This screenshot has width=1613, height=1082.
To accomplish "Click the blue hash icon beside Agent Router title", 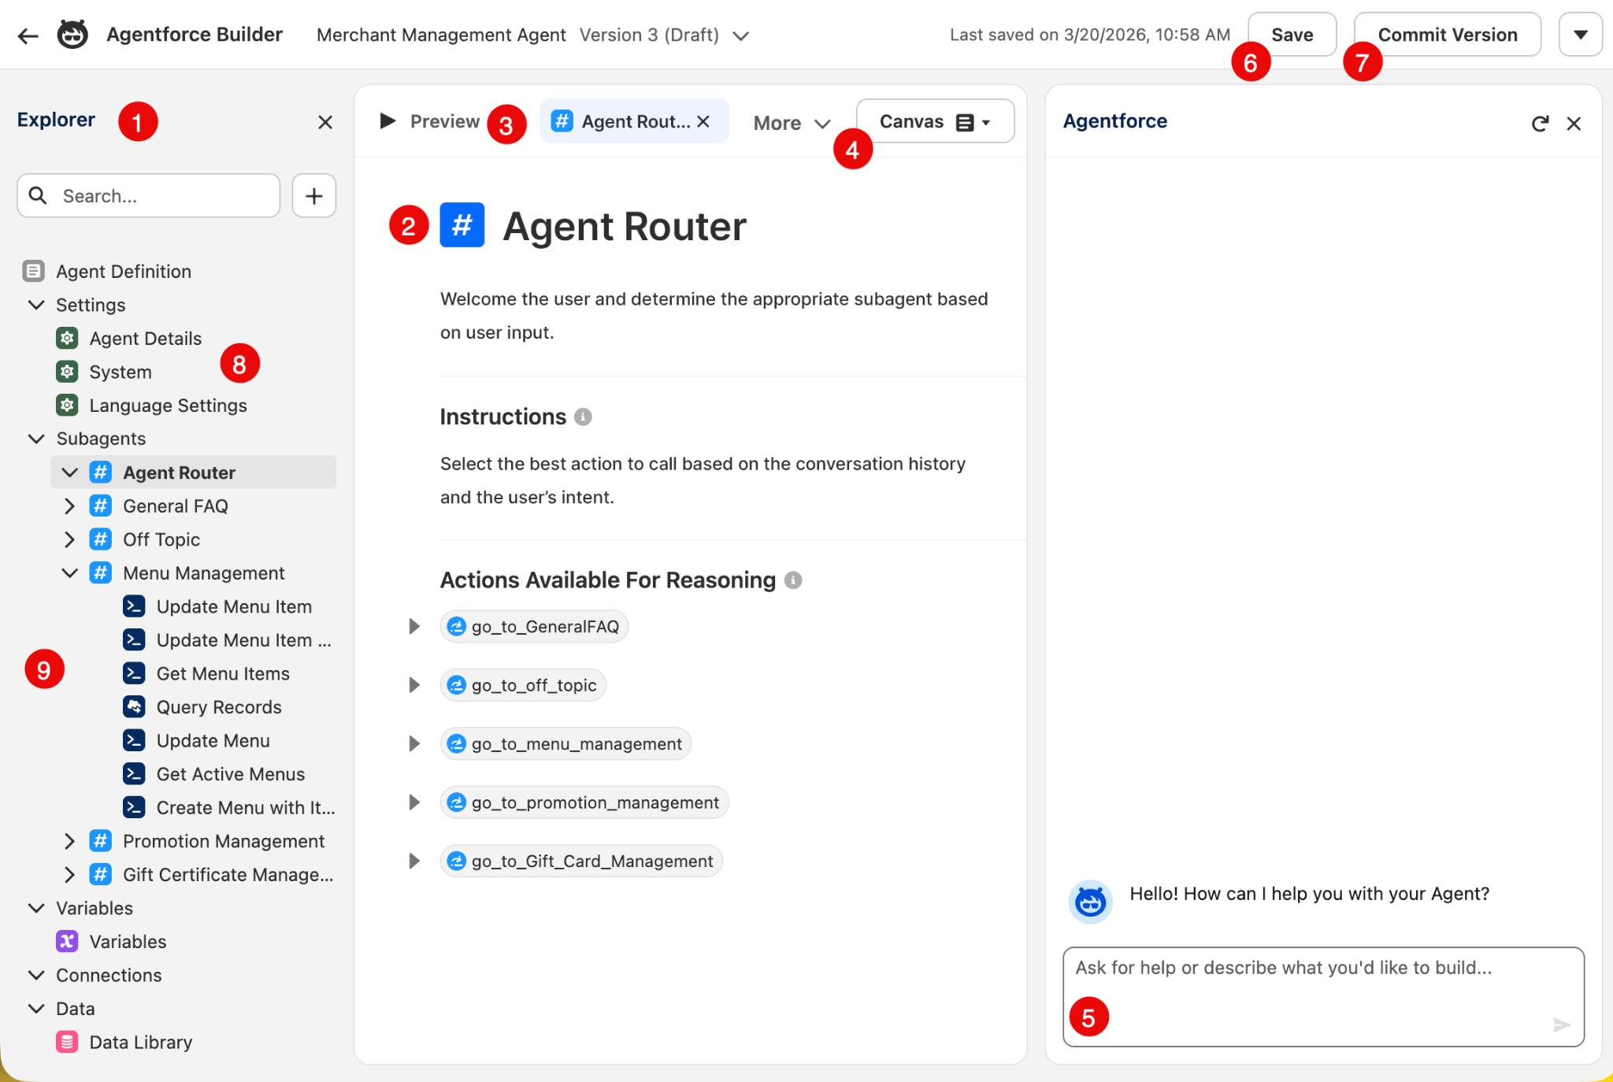I will coord(462,225).
